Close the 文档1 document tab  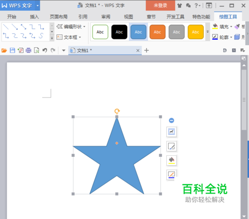coord(138,50)
